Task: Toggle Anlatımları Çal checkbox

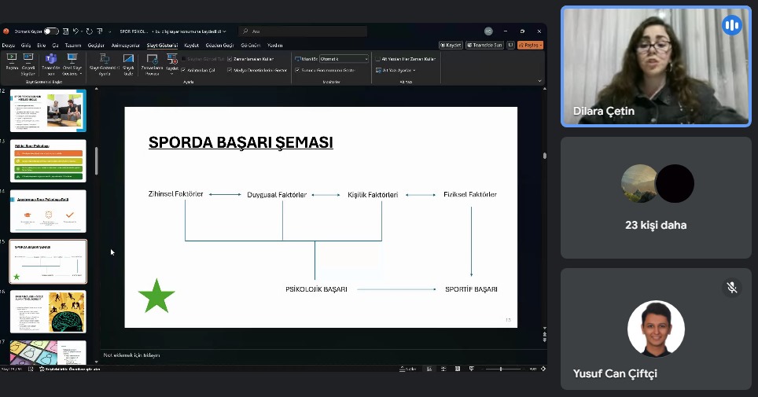Action: pos(183,70)
